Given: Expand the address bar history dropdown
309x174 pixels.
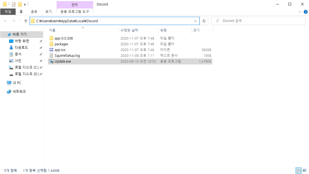Looking at the screenshot, I should click(x=196, y=21).
